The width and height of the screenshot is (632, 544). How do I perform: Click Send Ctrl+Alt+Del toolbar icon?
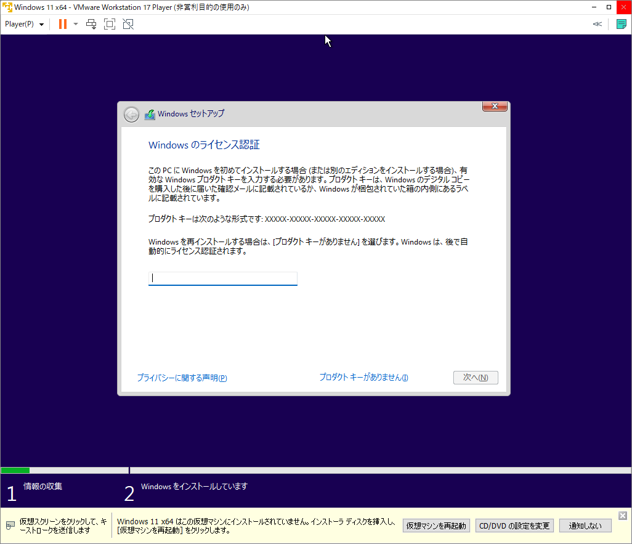91,24
